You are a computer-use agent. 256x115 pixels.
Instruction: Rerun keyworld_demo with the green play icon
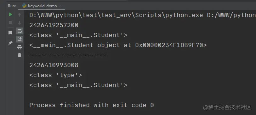[10, 14]
